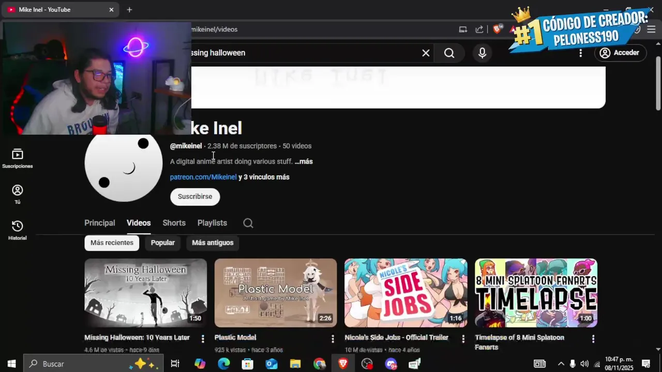Open the Plastic Model video title
Image resolution: width=662 pixels, height=372 pixels.
[235, 337]
